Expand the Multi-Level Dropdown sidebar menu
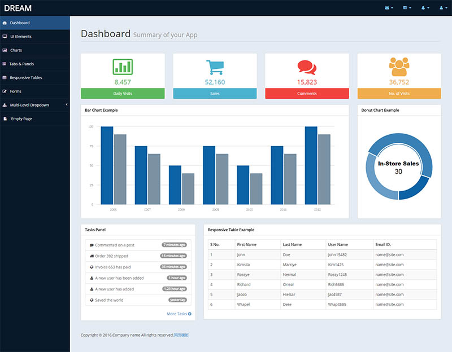Image resolution: width=452 pixels, height=352 pixels. click(x=34, y=105)
